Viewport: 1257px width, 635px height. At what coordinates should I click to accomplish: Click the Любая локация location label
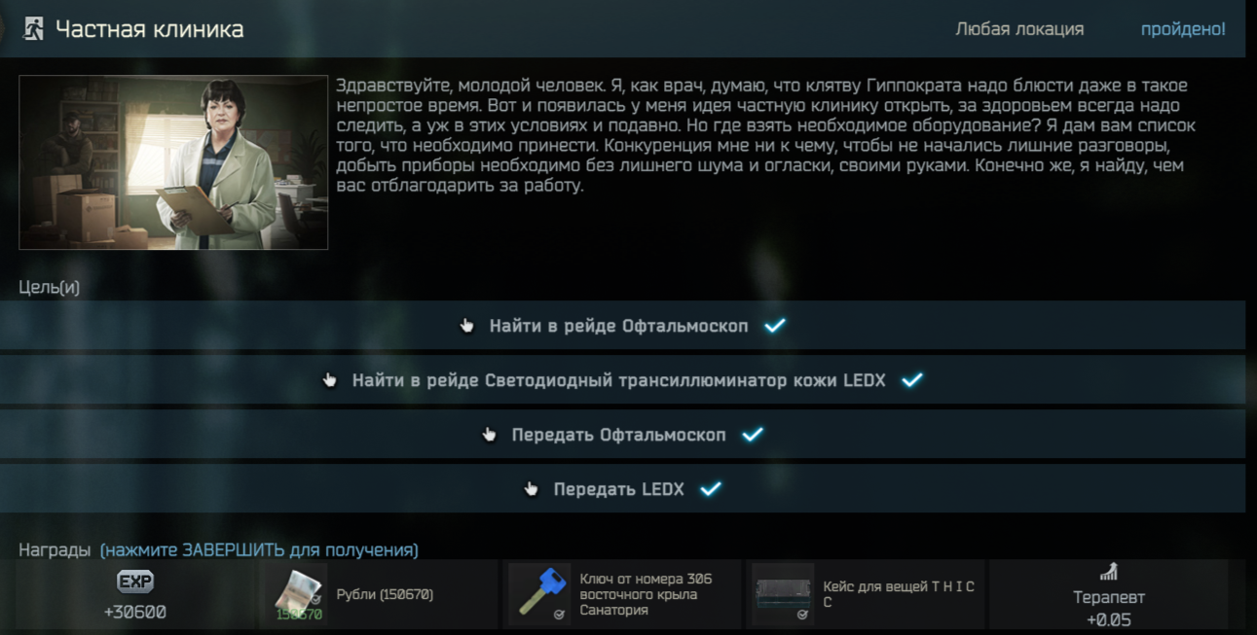click(1019, 29)
